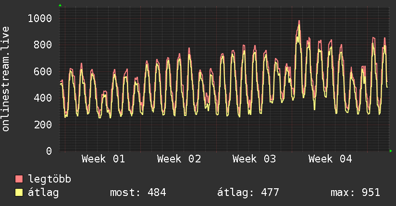Click the 1000 y-axis label

pos(40,18)
